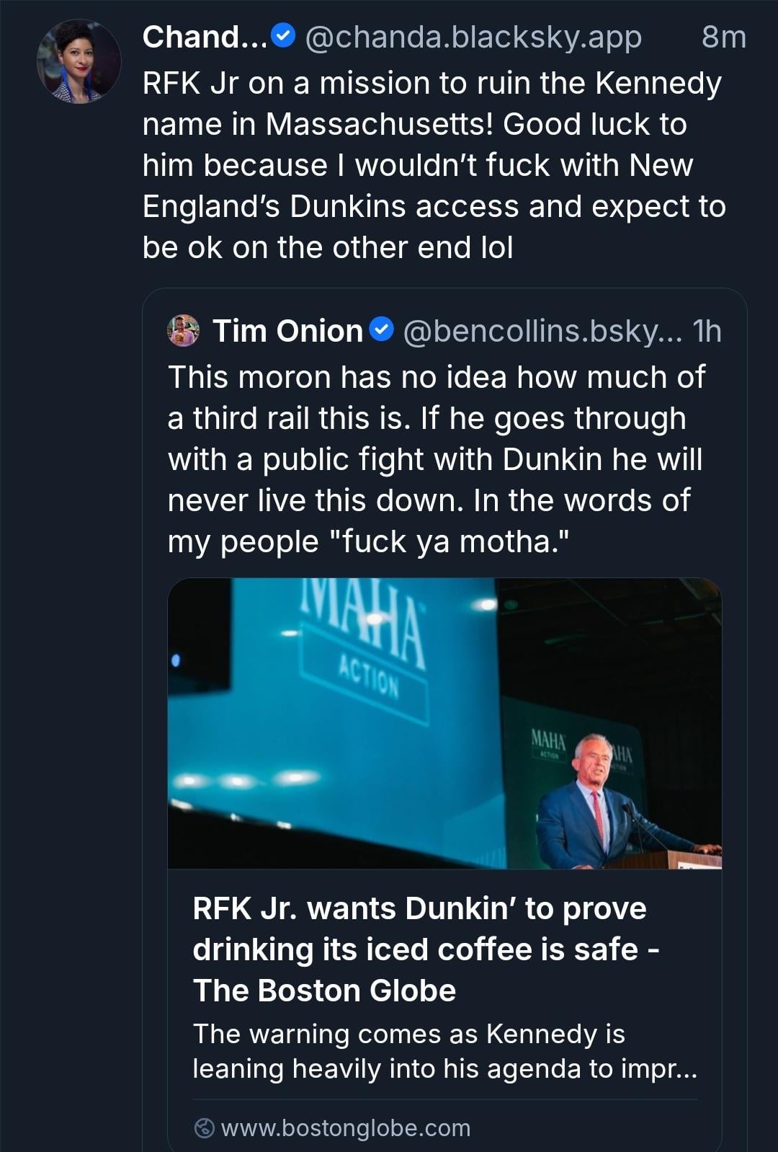Click Tim Onion's small avatar
778x1152 pixels.
184,331
